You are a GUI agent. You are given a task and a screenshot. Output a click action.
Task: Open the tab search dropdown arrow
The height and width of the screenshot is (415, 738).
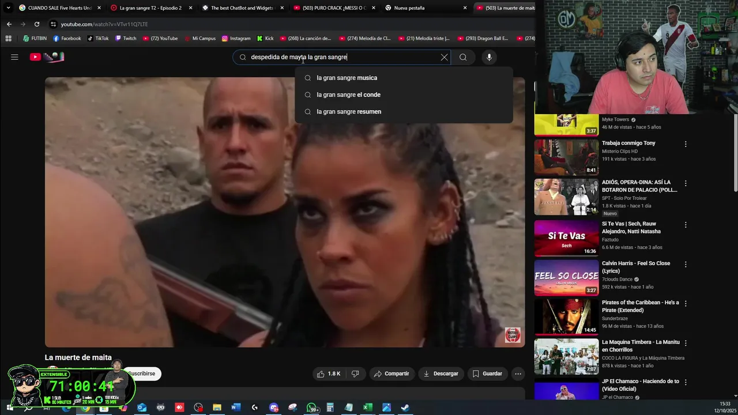8,8
